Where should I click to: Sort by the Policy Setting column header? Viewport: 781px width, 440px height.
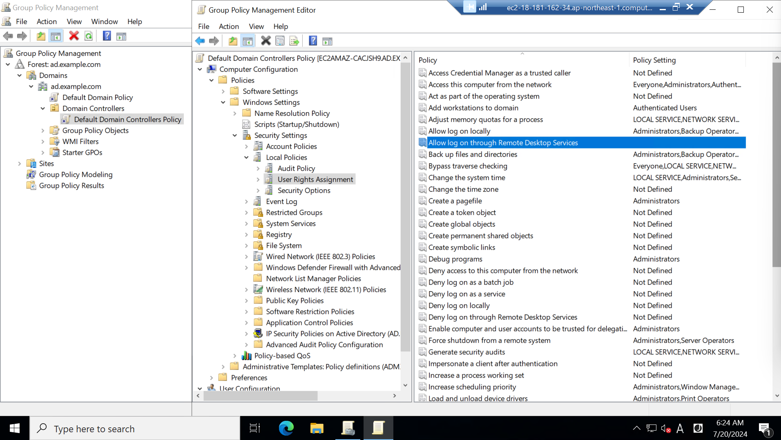tap(687, 60)
